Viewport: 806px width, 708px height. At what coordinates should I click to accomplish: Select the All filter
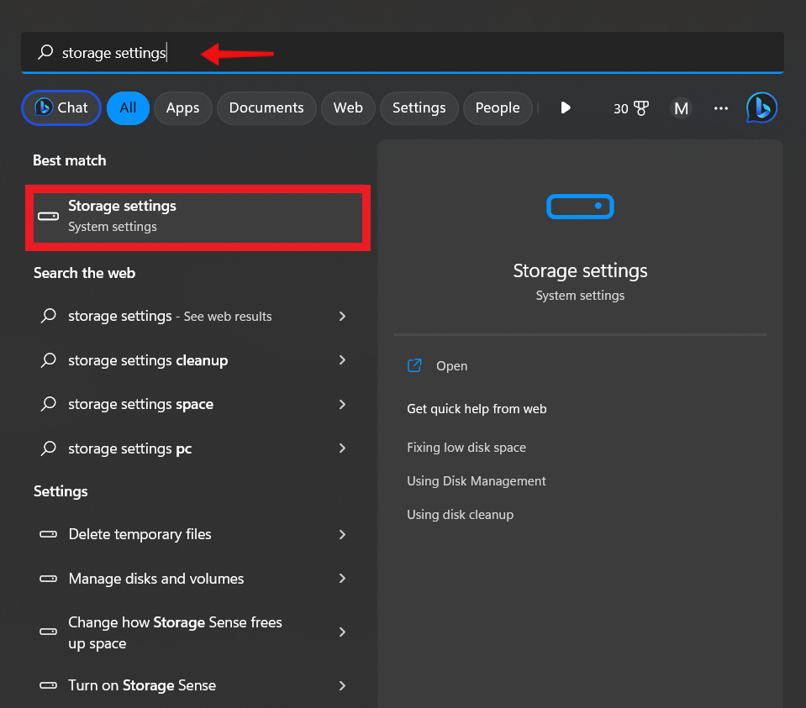(128, 108)
